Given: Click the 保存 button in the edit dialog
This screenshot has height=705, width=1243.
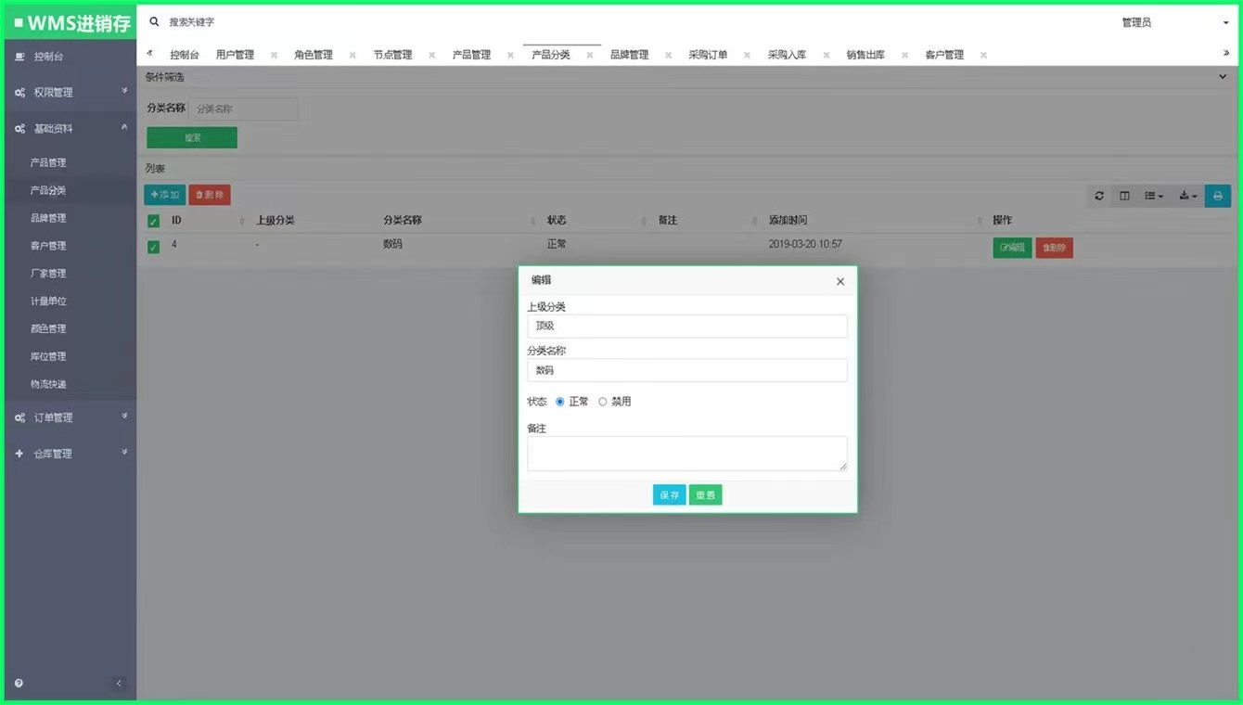Looking at the screenshot, I should pyautogui.click(x=669, y=494).
